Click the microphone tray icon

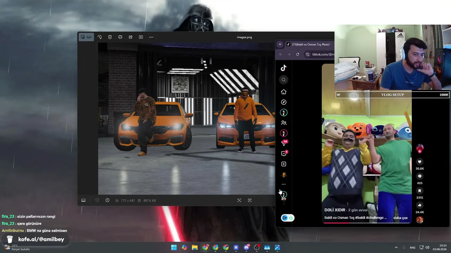point(404,247)
